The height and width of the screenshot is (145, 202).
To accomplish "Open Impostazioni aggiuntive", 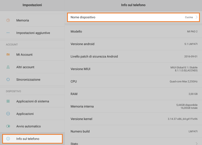I will (32, 33).
